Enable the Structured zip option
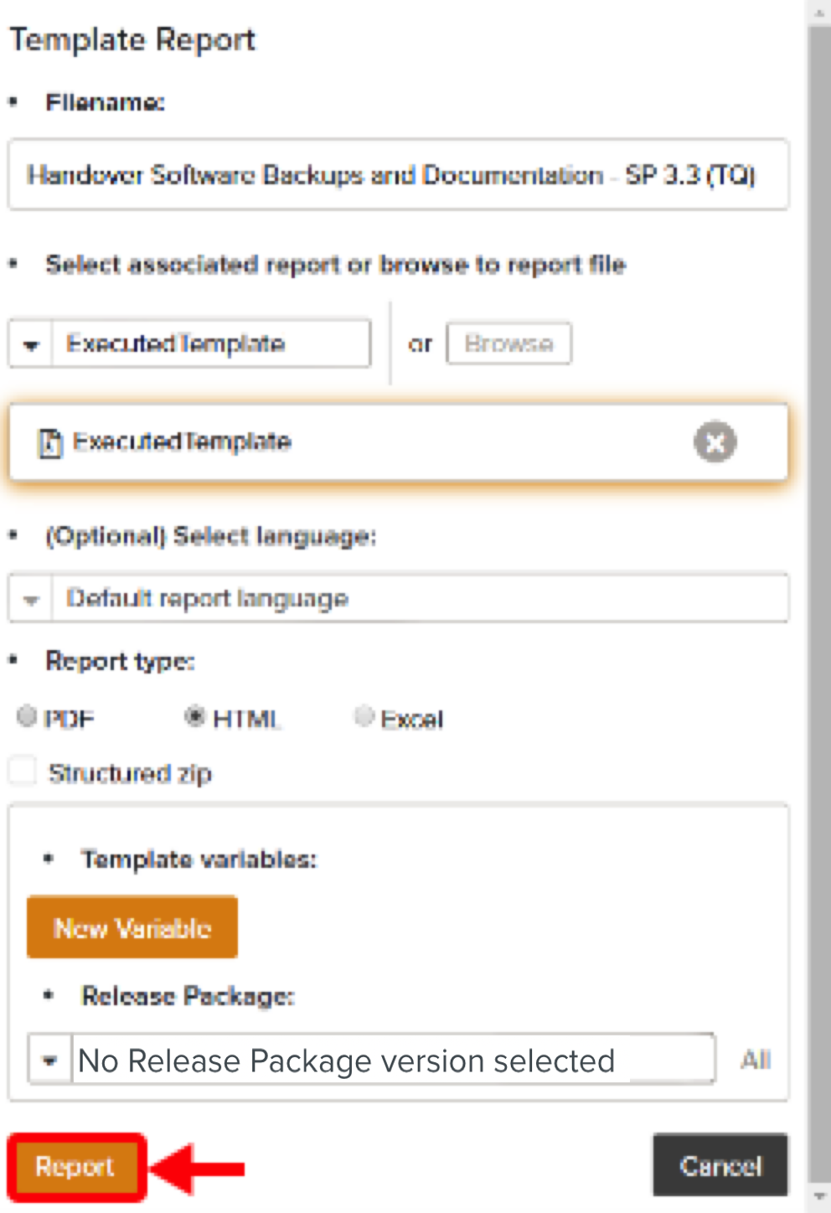Image resolution: width=831 pixels, height=1213 pixels. coord(22,771)
